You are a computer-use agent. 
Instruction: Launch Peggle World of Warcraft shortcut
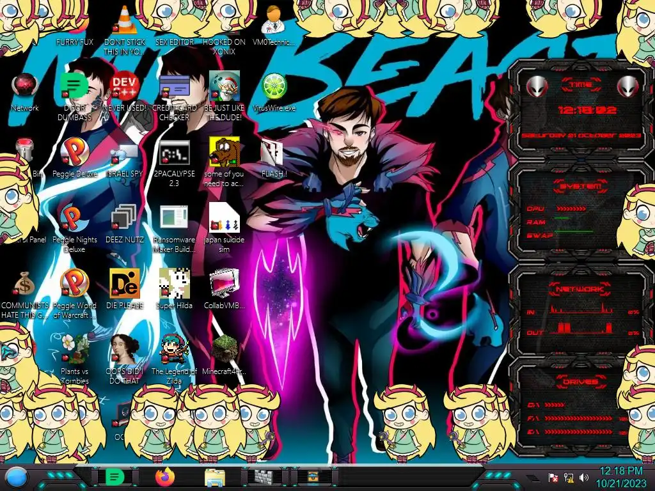point(74,284)
